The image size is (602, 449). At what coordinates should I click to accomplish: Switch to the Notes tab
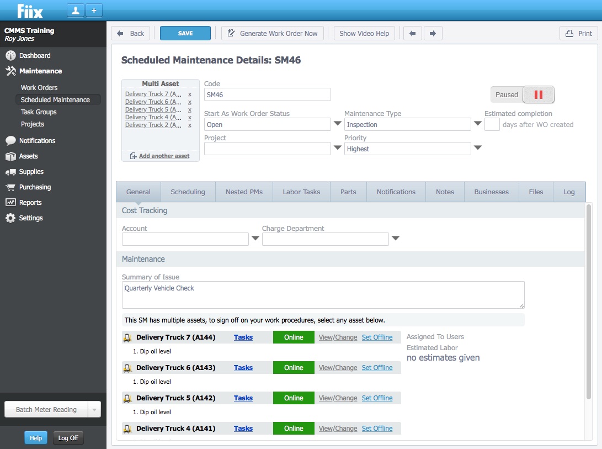(445, 192)
